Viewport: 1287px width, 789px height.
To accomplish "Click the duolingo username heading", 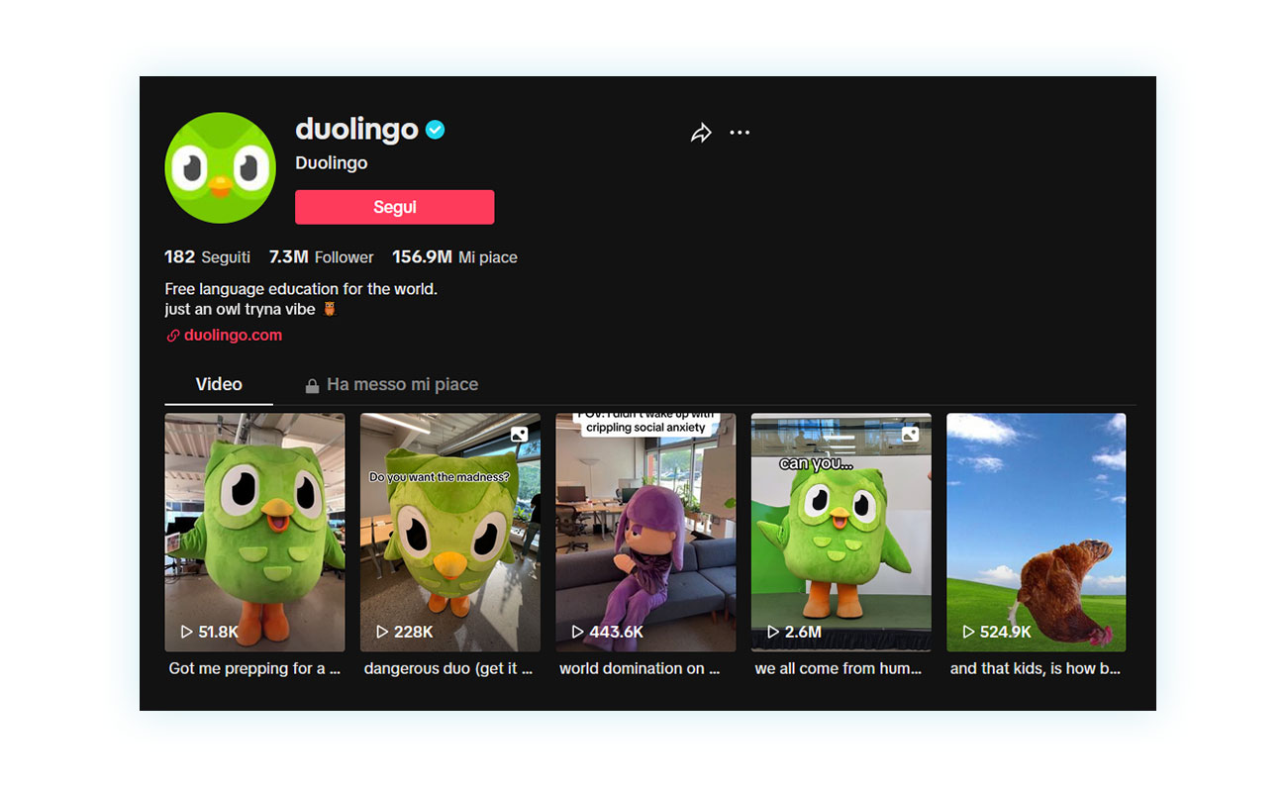I will (356, 130).
